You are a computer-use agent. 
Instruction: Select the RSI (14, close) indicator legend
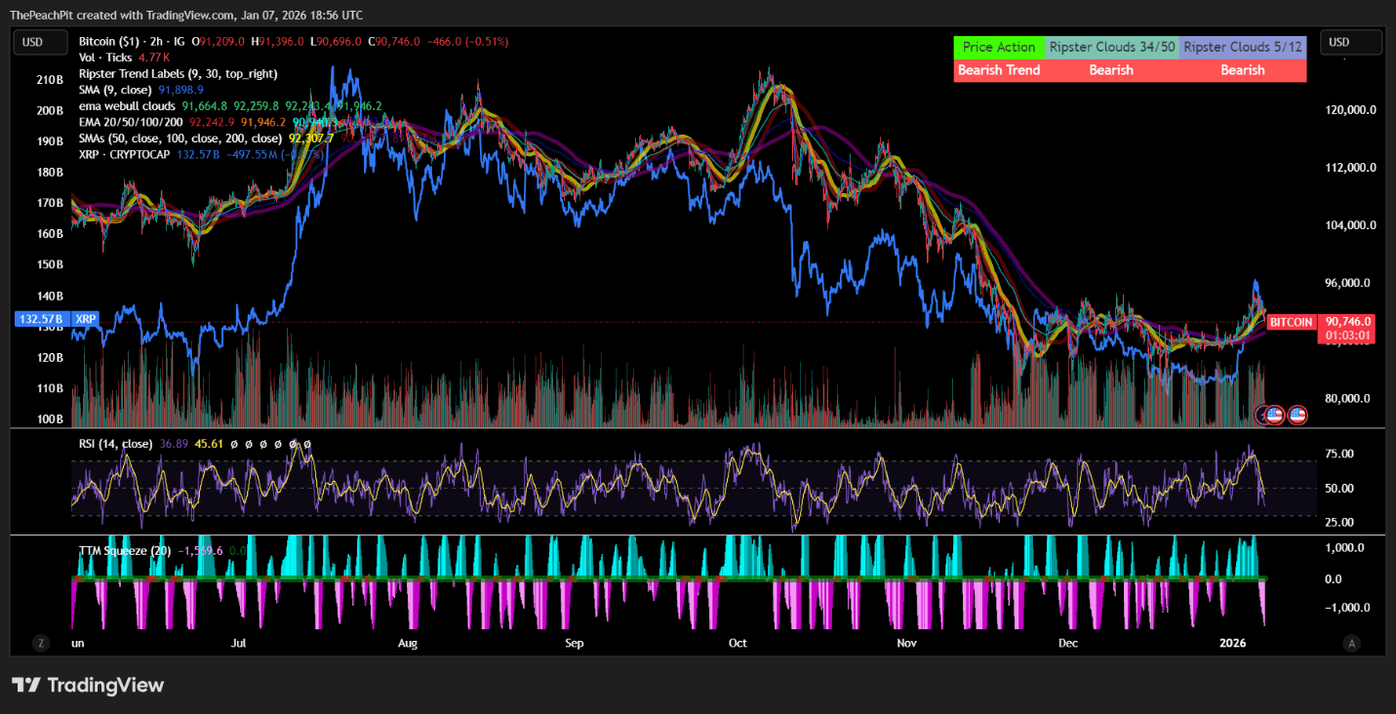click(x=117, y=443)
